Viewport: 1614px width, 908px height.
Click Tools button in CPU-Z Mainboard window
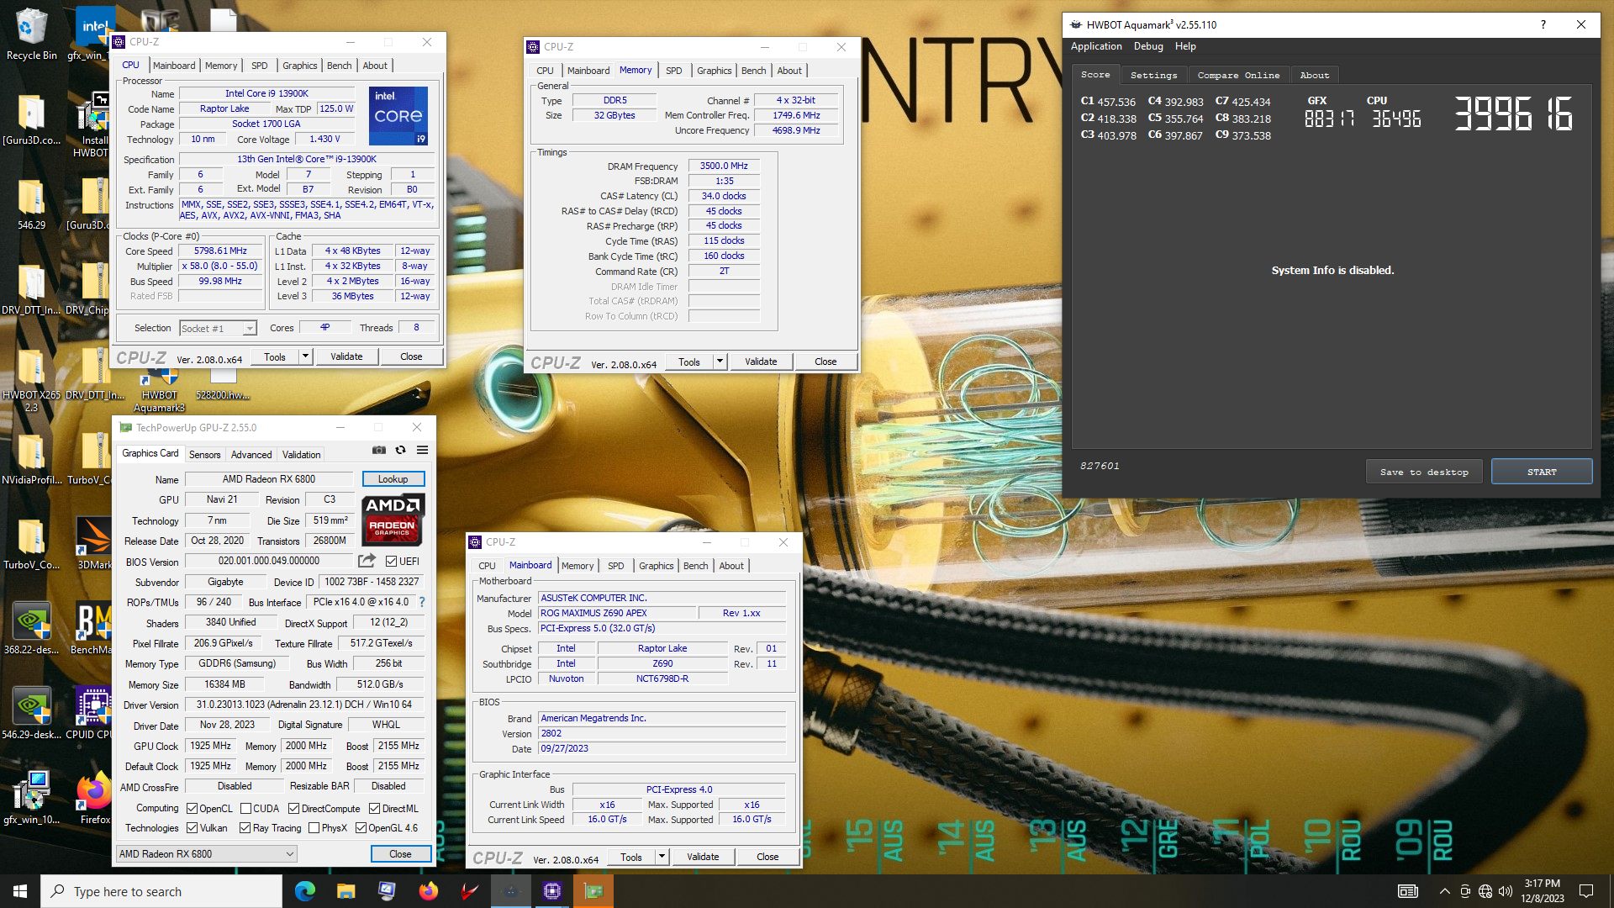click(630, 857)
